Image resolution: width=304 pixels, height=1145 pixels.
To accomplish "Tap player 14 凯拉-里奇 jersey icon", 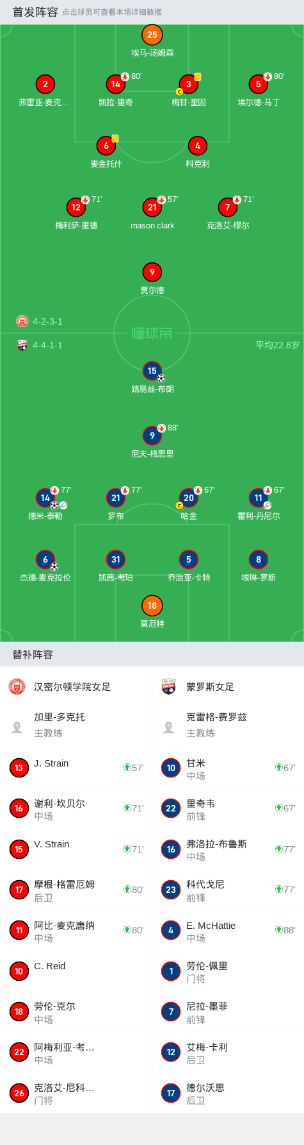I will click(116, 84).
